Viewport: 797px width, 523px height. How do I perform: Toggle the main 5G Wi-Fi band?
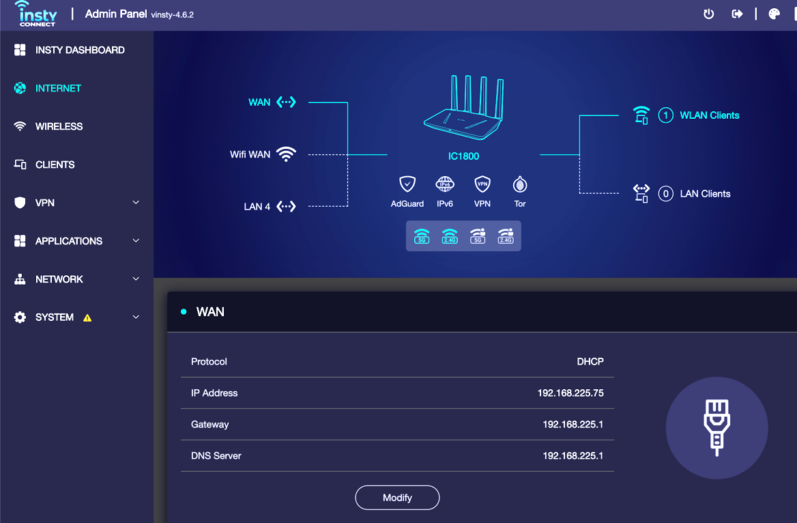coord(422,236)
